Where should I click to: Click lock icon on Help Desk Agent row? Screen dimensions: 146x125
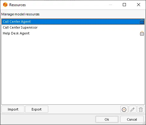(x=142, y=33)
